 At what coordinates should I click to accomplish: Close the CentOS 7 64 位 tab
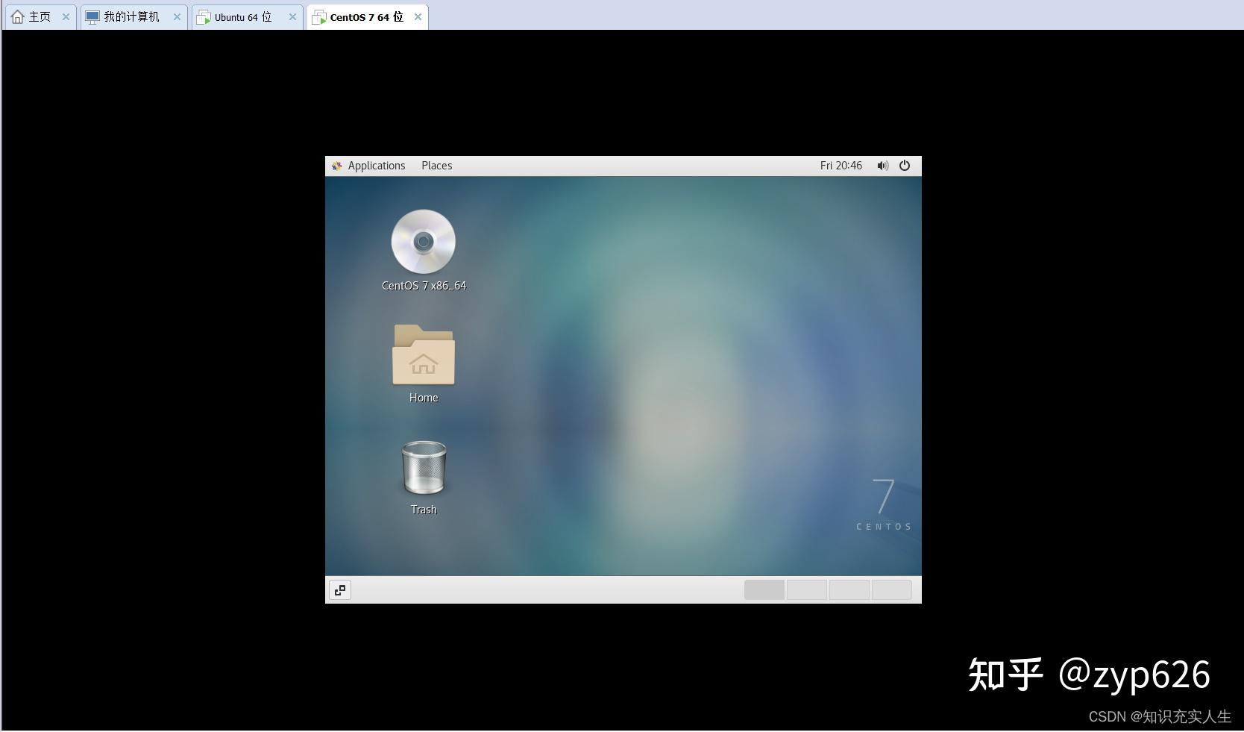(x=418, y=16)
